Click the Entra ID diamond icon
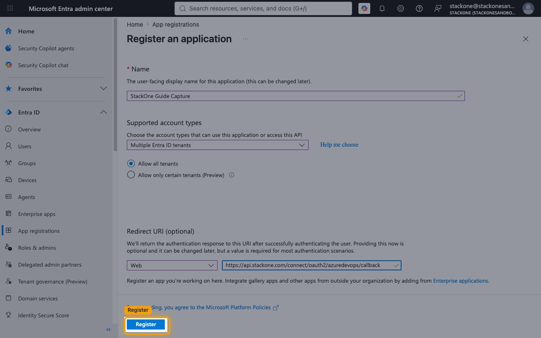The height and width of the screenshot is (338, 541). (8, 112)
